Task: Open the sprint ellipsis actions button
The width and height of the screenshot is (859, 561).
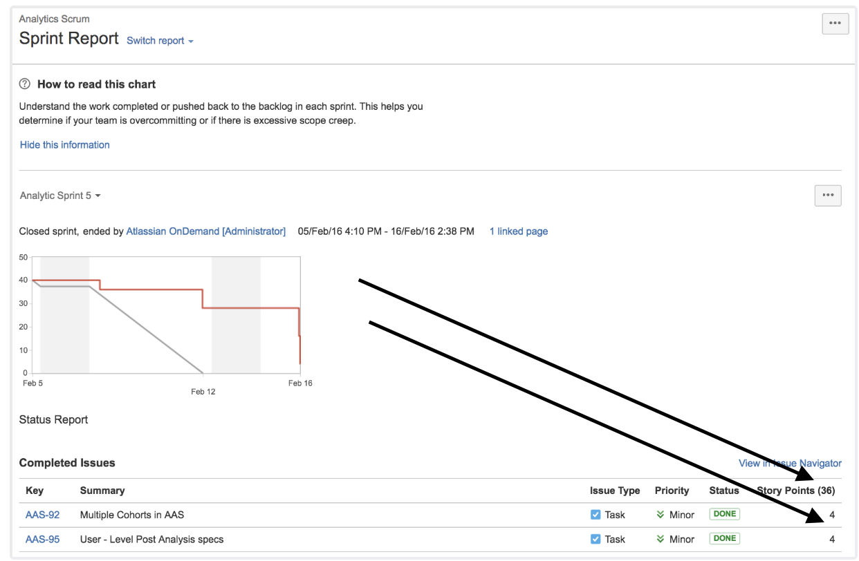Action: pyautogui.click(x=828, y=196)
